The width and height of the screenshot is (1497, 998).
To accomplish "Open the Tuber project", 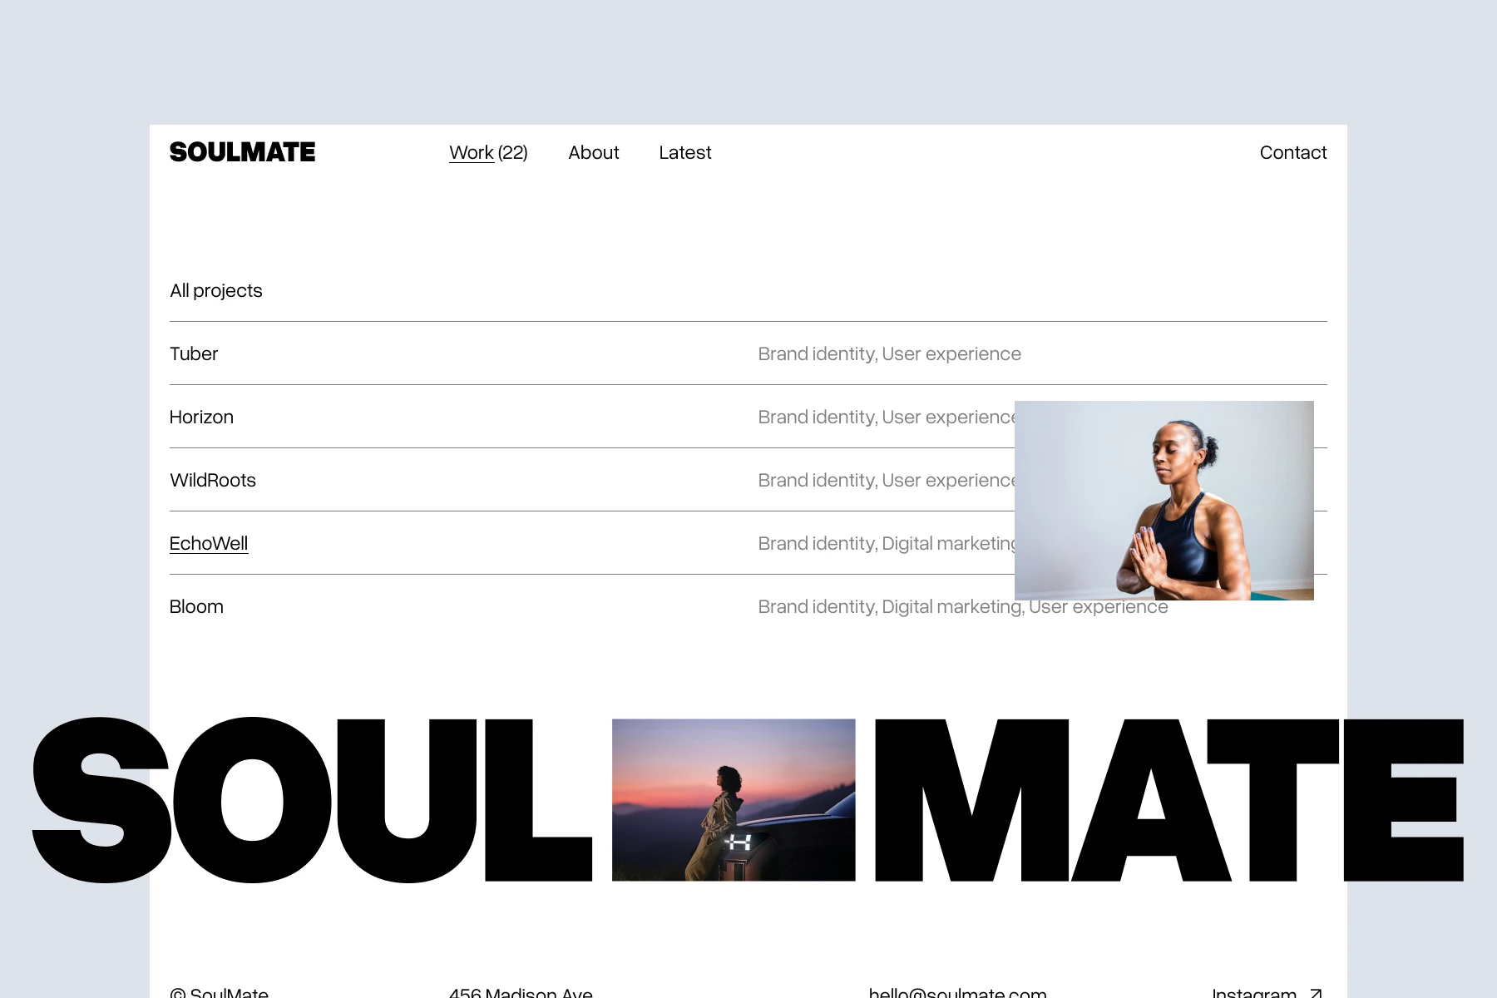I will coord(193,353).
